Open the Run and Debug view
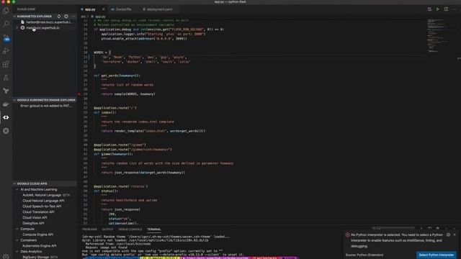The height and width of the screenshot is (259, 461). 6,51
